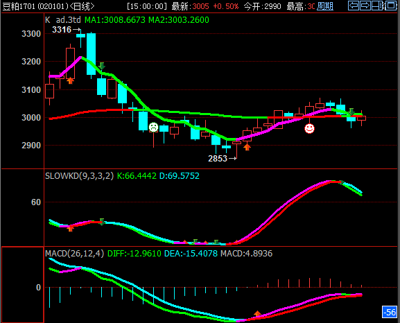Click the MA1:3008.6673 value label
Screen dimensions: 400x323
(x=115, y=20)
